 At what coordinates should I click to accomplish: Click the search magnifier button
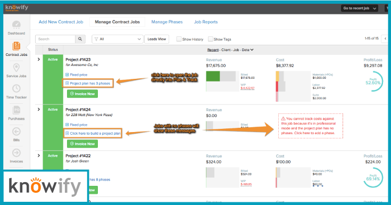coord(80,39)
